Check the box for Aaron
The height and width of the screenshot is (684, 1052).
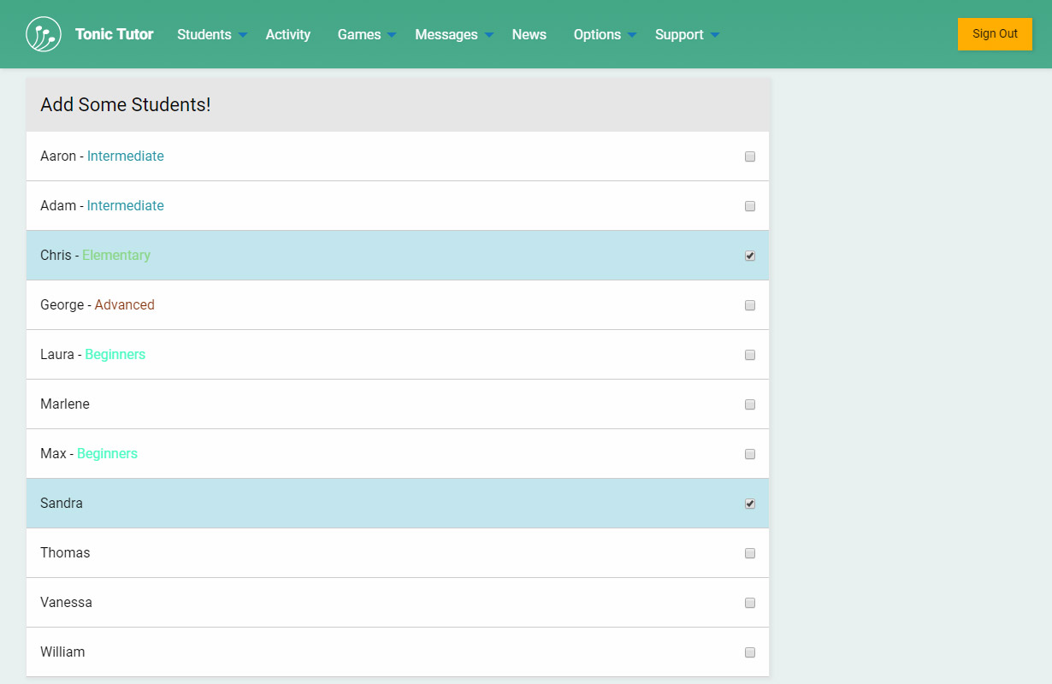pyautogui.click(x=750, y=156)
